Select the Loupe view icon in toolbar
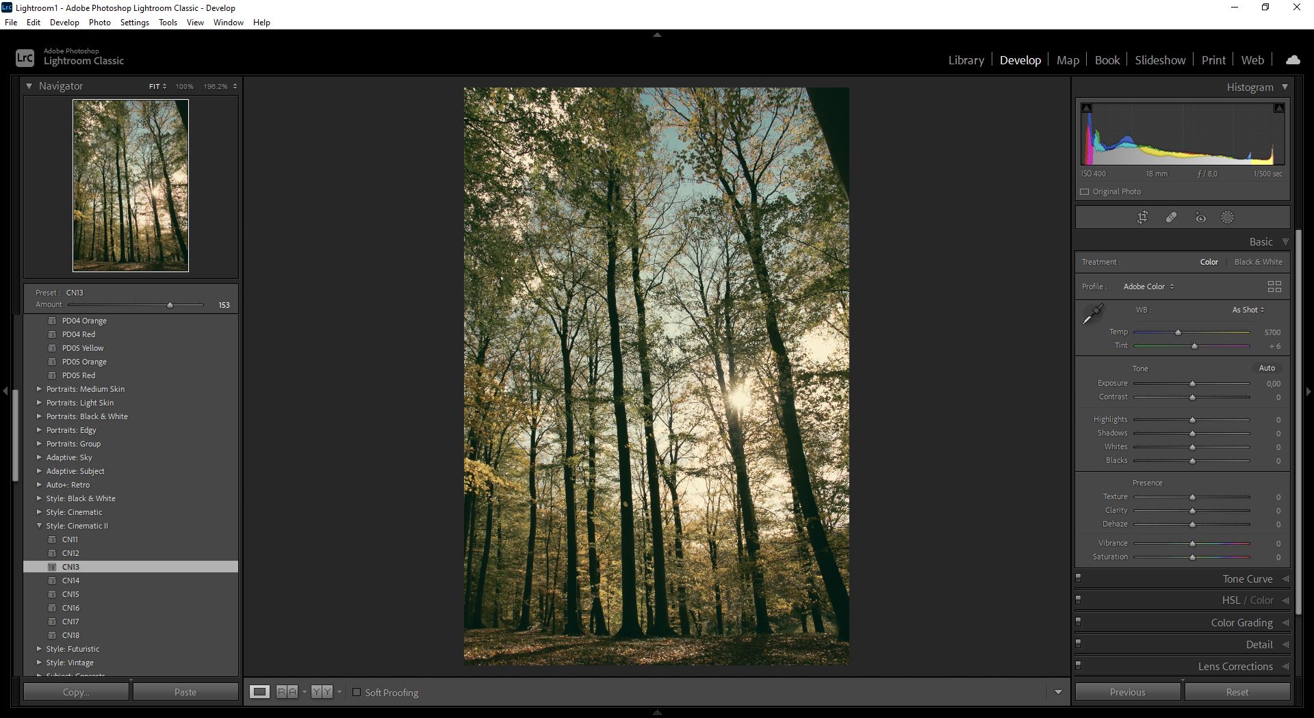The width and height of the screenshot is (1314, 718). 259,692
